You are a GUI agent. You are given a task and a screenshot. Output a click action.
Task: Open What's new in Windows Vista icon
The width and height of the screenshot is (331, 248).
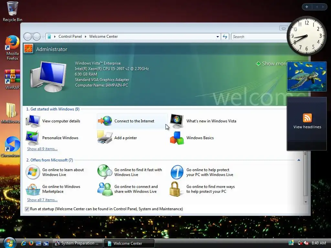click(177, 121)
